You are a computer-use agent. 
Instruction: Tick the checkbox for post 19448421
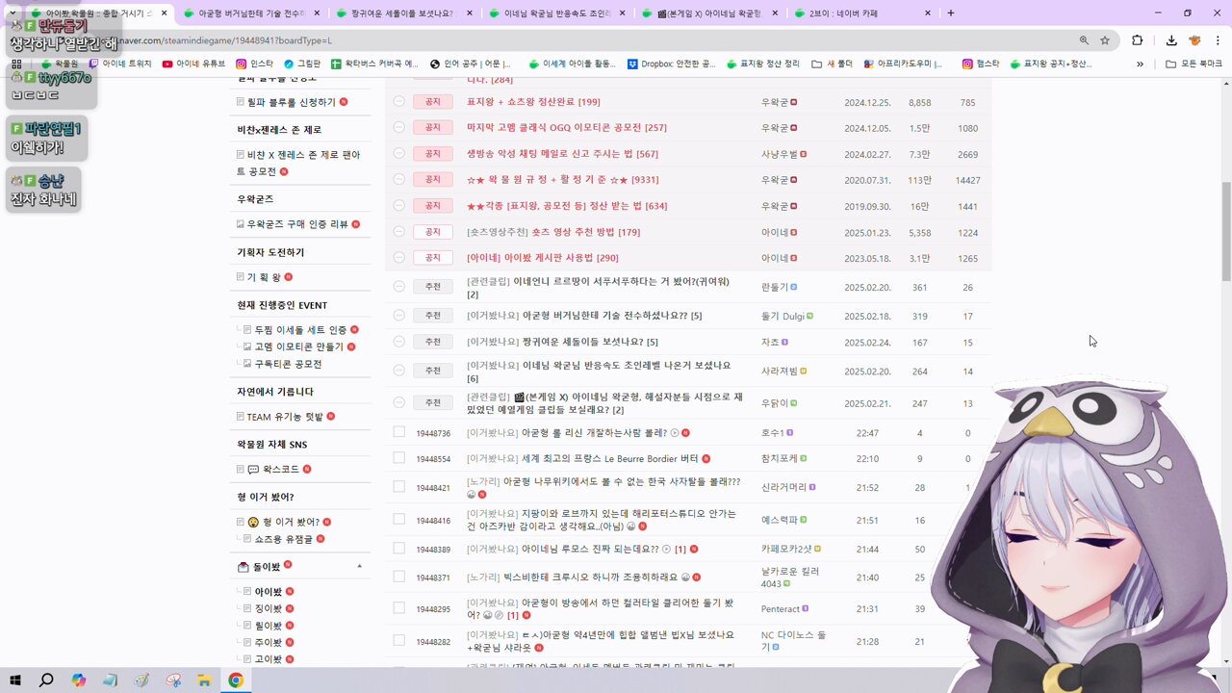pos(399,487)
